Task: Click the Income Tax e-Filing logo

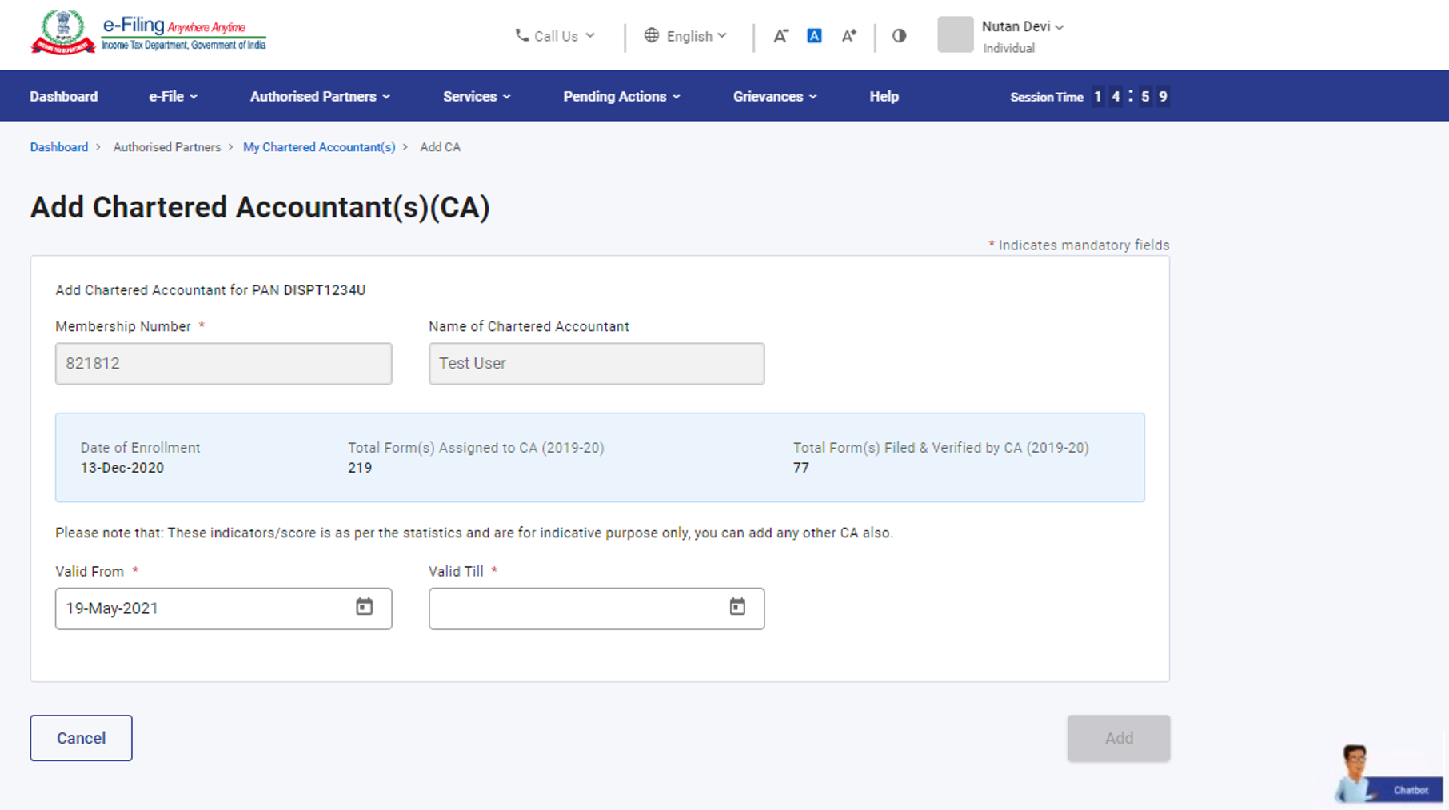Action: 148,33
